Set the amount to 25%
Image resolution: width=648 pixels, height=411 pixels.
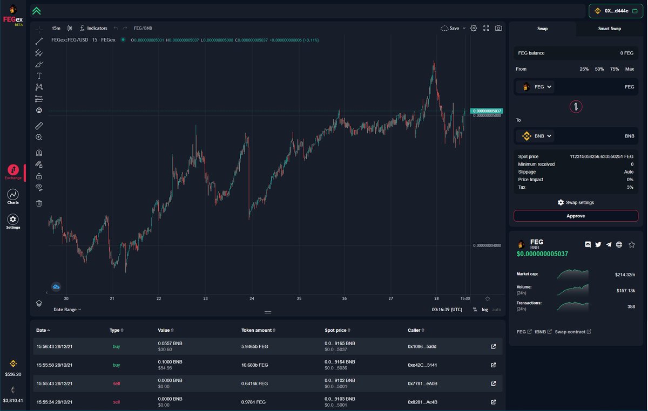584,69
